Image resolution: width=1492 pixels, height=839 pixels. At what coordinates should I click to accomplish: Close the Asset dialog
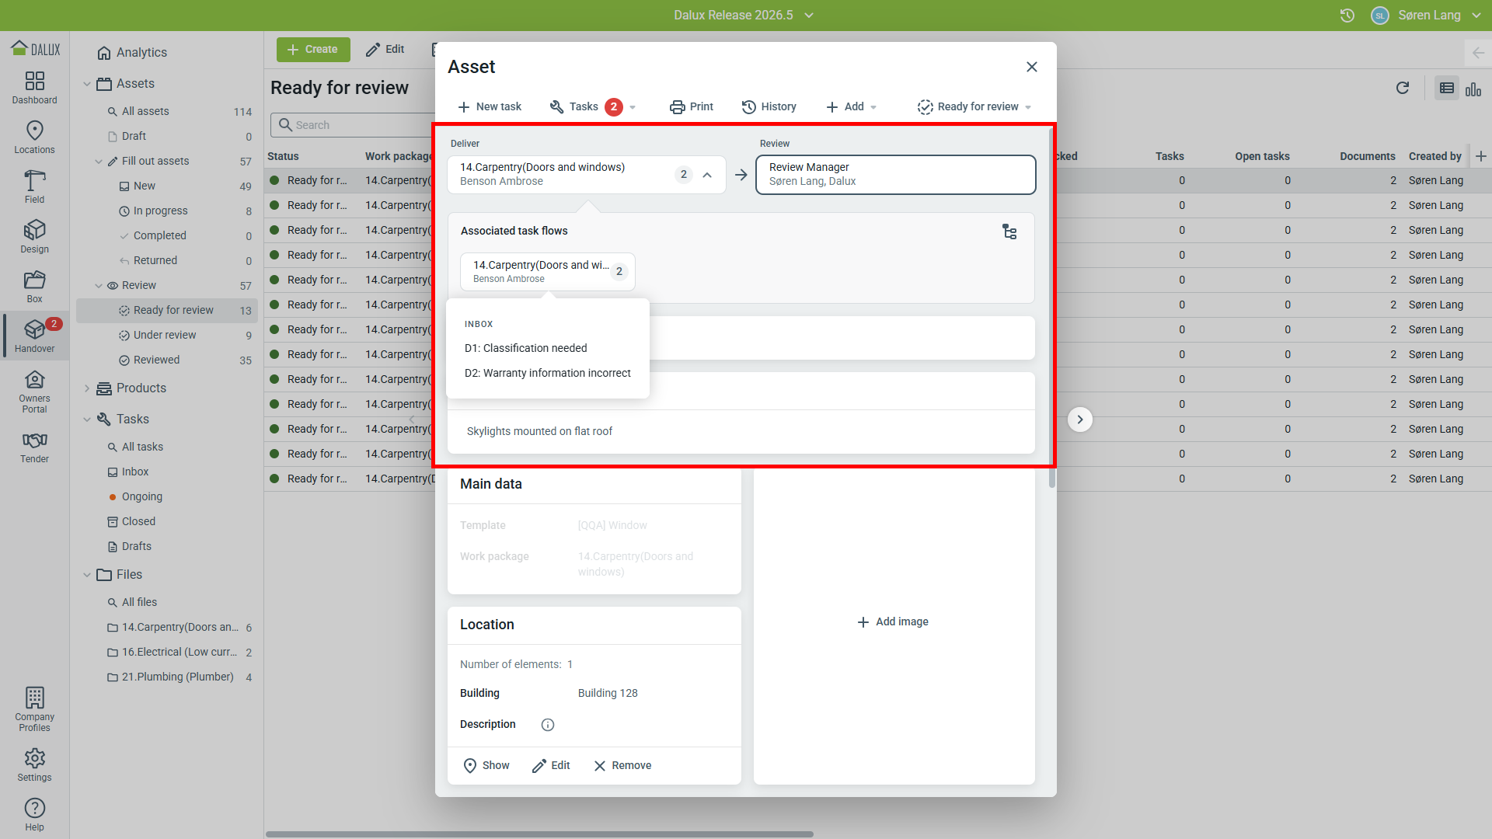(1032, 67)
